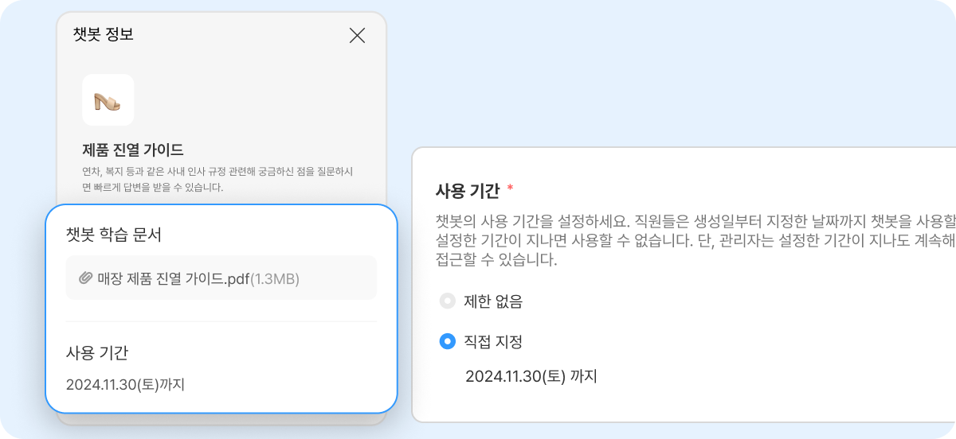
Task: Select the 제한 없음 radio button
Action: [x=448, y=301]
